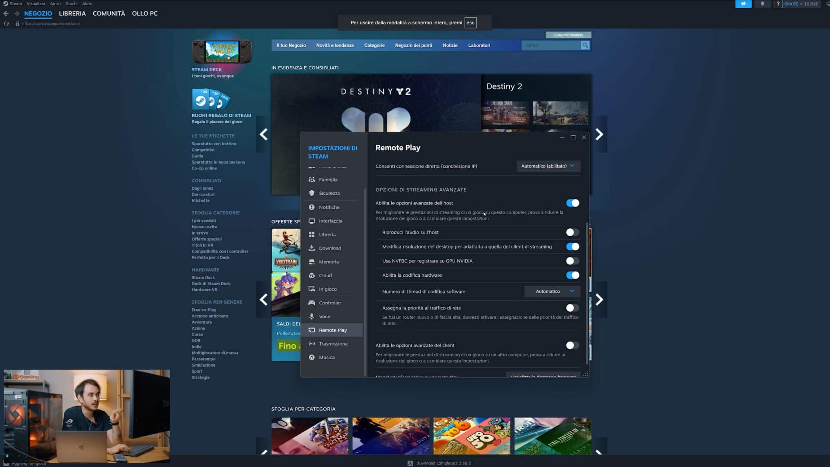Click the settings content vertical scrollbar
The height and width of the screenshot is (467, 830).
[587, 294]
